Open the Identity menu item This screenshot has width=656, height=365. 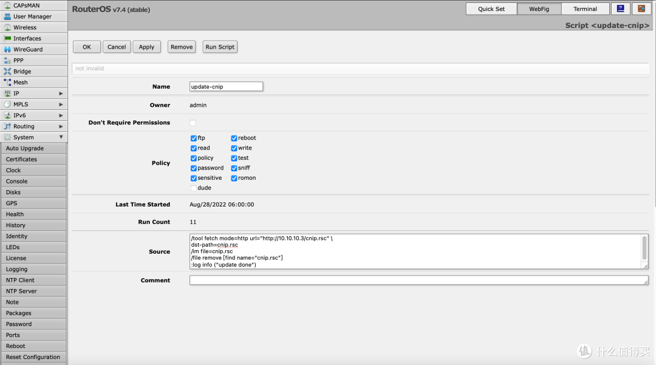click(33, 236)
